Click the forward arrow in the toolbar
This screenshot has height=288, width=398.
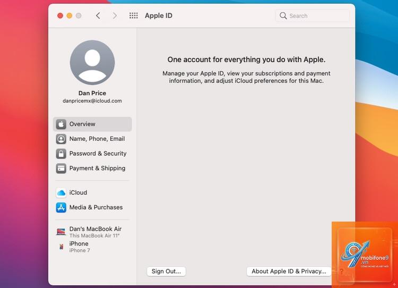coord(115,16)
